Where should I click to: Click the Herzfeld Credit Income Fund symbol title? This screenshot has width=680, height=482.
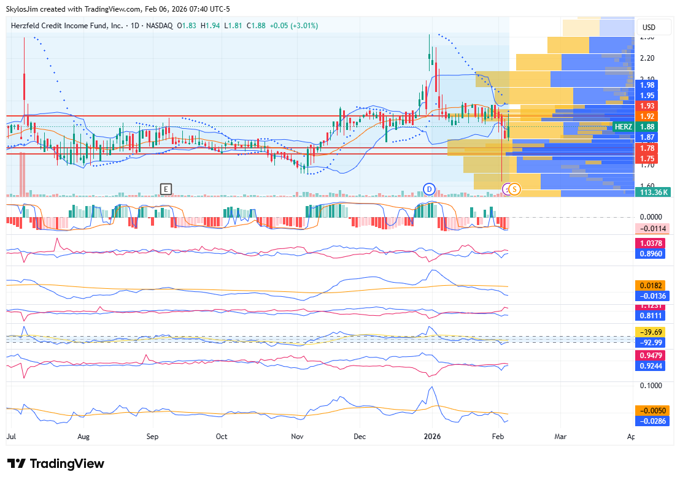coord(67,26)
